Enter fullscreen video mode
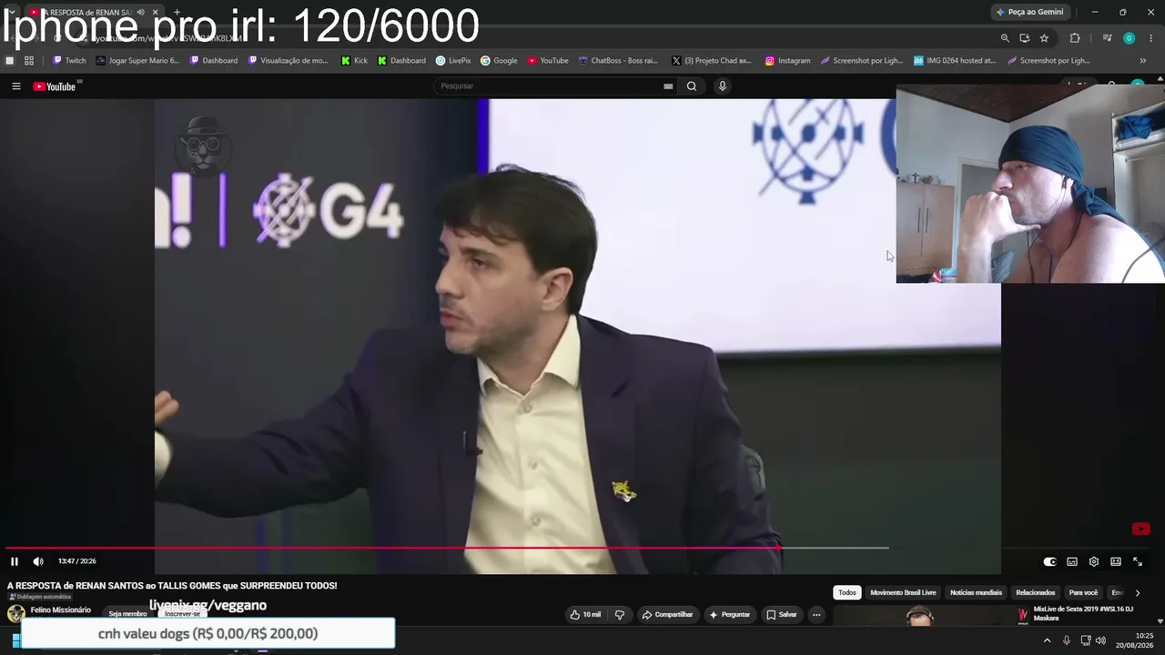The image size is (1165, 655). 1138,561
